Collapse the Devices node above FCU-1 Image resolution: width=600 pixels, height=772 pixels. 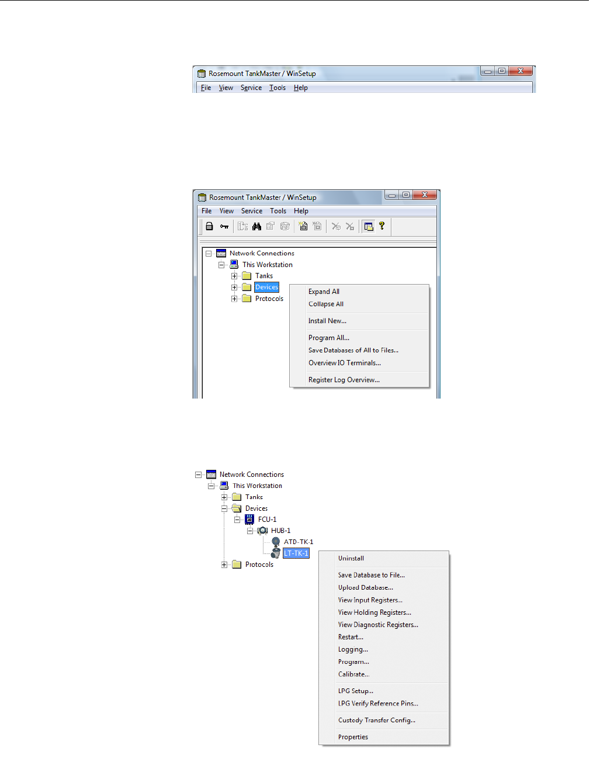[x=224, y=508]
